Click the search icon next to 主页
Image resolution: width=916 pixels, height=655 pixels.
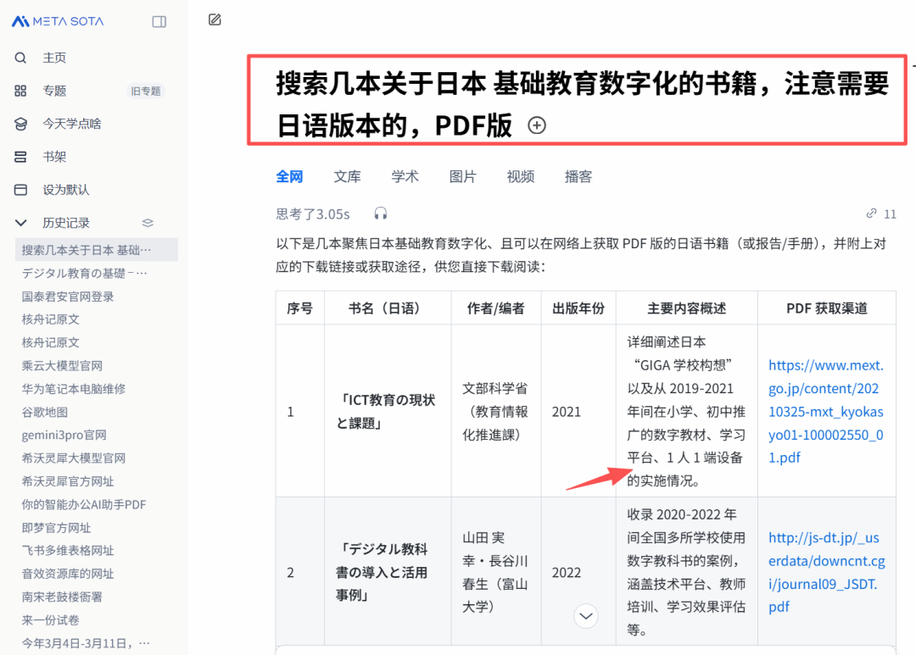click(x=21, y=57)
